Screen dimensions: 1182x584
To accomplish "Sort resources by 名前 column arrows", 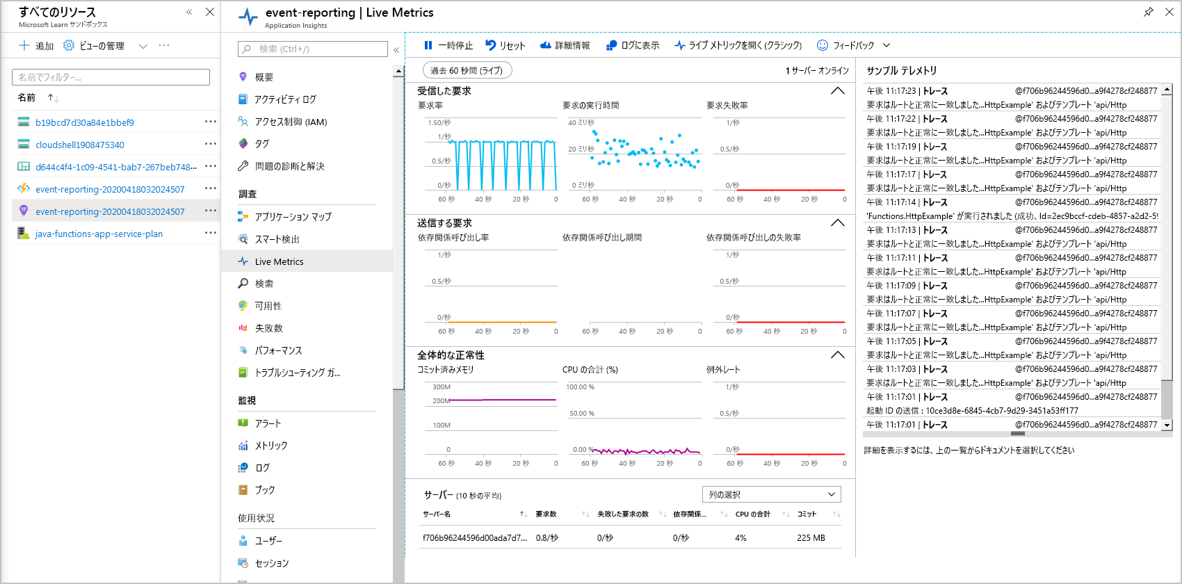I will (53, 98).
